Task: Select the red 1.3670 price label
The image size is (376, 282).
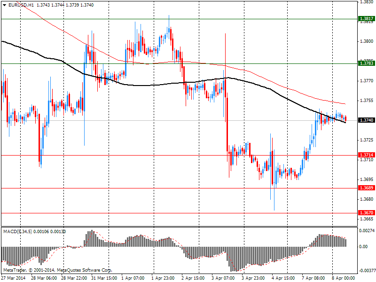Action: (x=366, y=213)
